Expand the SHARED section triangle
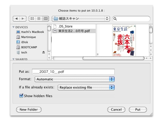 click(14, 59)
